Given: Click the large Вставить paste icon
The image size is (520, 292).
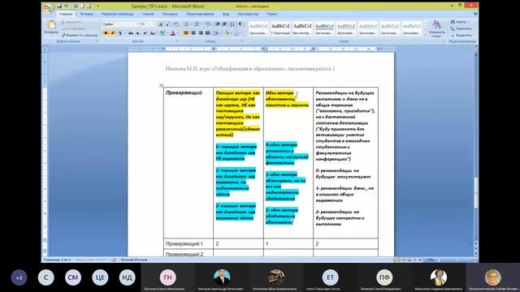Looking at the screenshot, I should pos(51,25).
